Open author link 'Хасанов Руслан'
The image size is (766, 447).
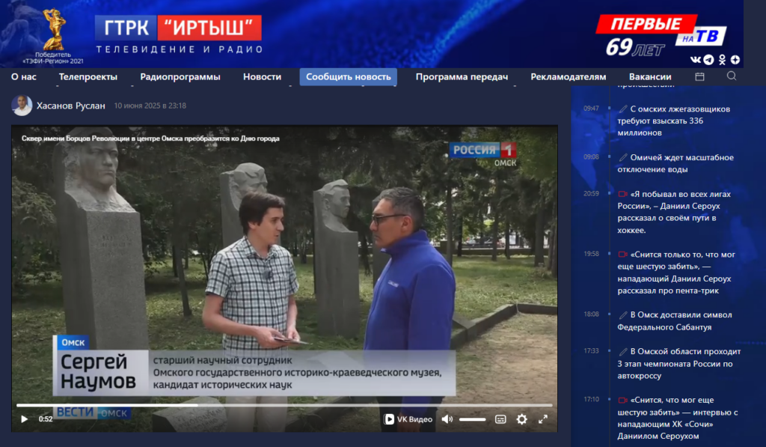71,106
